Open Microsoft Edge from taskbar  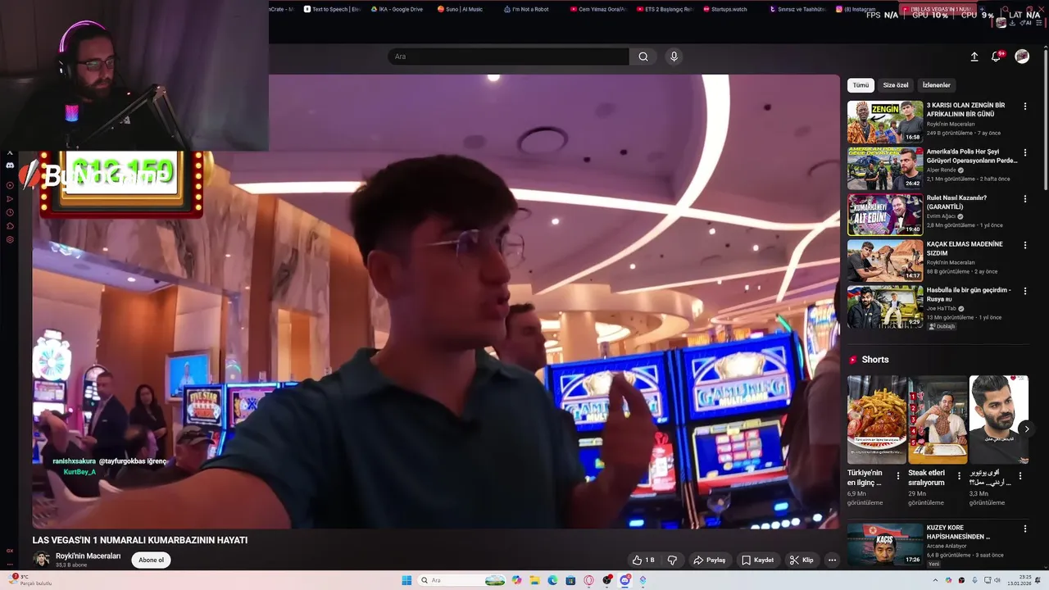click(552, 580)
